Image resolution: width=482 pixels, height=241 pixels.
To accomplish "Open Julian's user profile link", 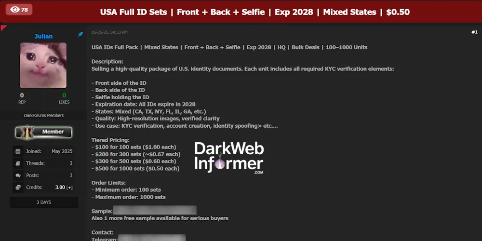I will point(43,36).
